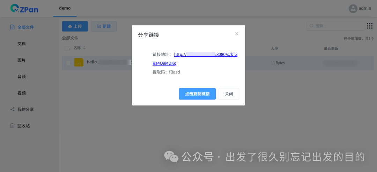The height and width of the screenshot is (172, 377).
Task: Click the 已全部加载，共1个 status text
Action: pos(359,38)
